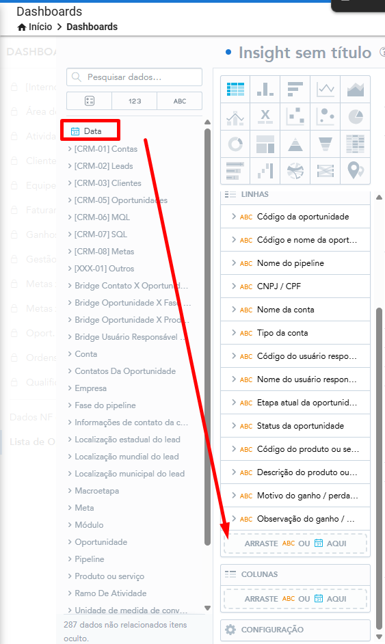This screenshot has height=644, width=385.
Task: Select the Line chart visualization
Action: (325, 89)
